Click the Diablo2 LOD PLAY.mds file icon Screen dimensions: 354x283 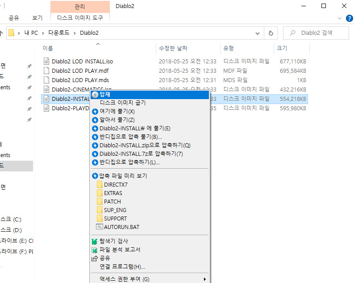46,80
